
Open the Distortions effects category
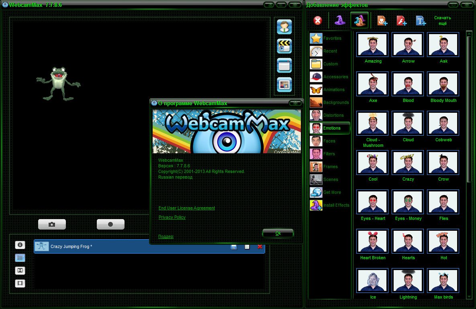point(330,115)
